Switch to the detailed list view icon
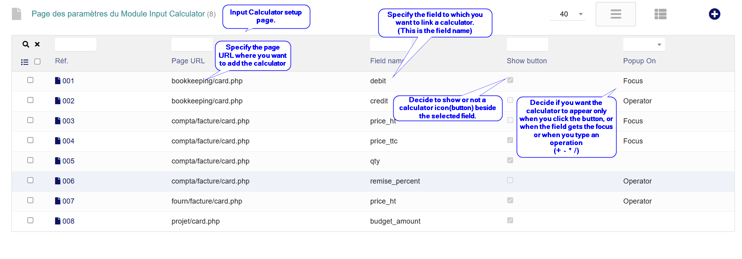742x259 pixels. (660, 14)
